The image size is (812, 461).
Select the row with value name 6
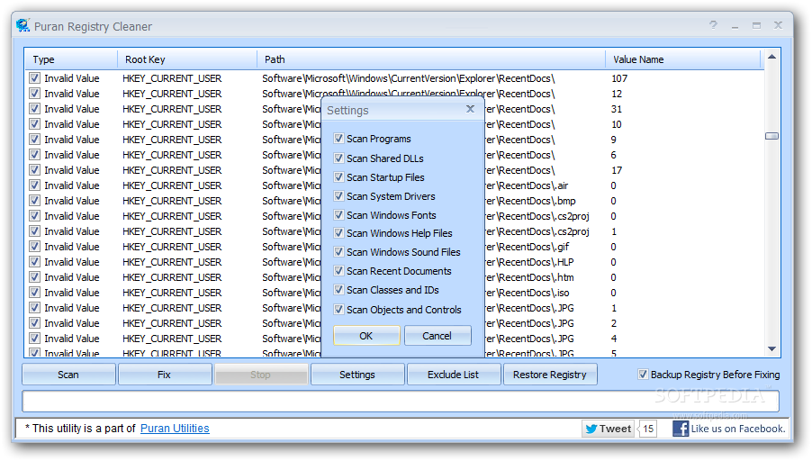pos(394,155)
